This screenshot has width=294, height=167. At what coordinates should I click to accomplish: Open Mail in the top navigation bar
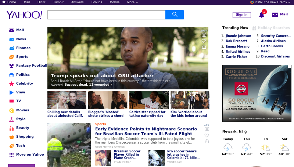[27, 2]
